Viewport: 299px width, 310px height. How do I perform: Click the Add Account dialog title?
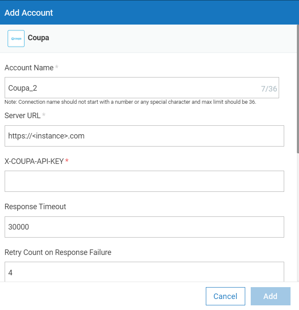29,13
